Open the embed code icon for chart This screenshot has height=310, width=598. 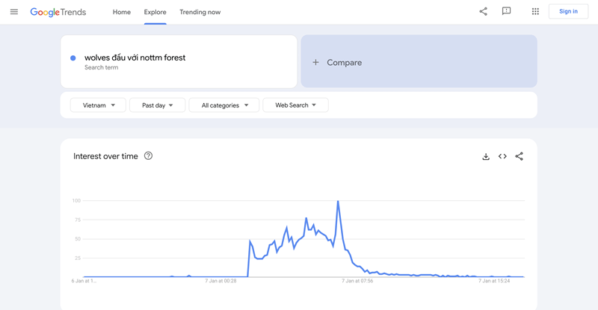502,156
